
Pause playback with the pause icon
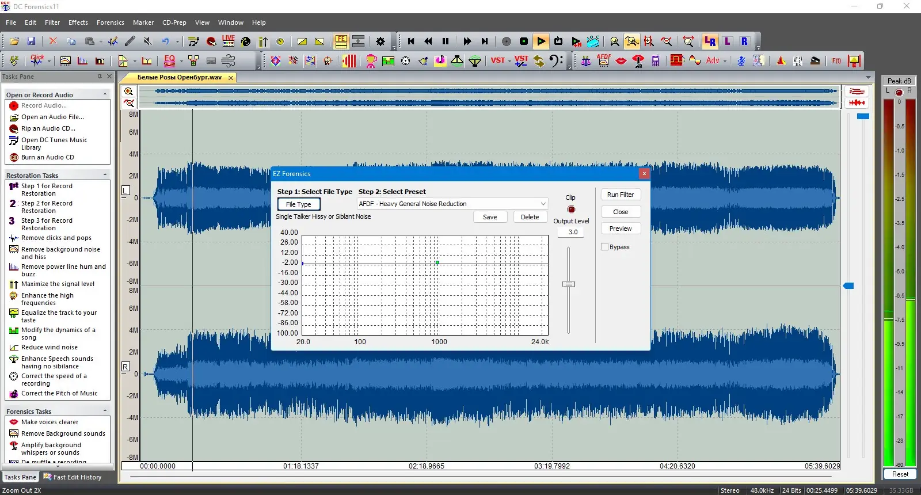(445, 41)
